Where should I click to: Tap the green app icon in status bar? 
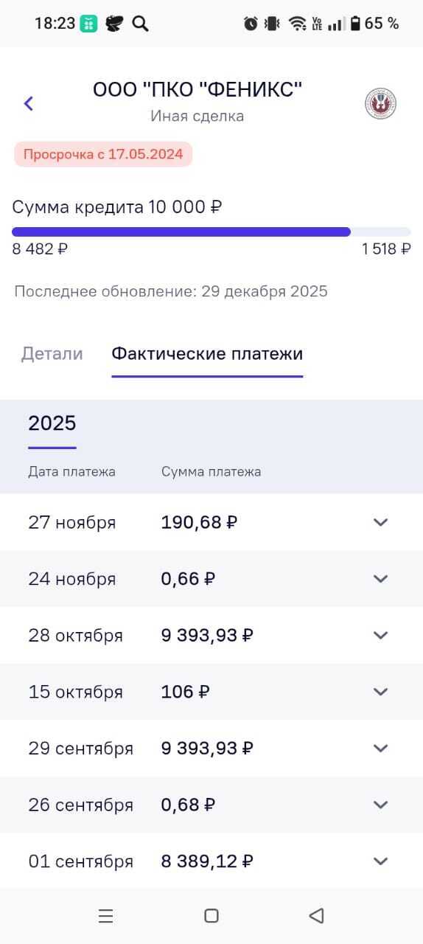point(88,24)
